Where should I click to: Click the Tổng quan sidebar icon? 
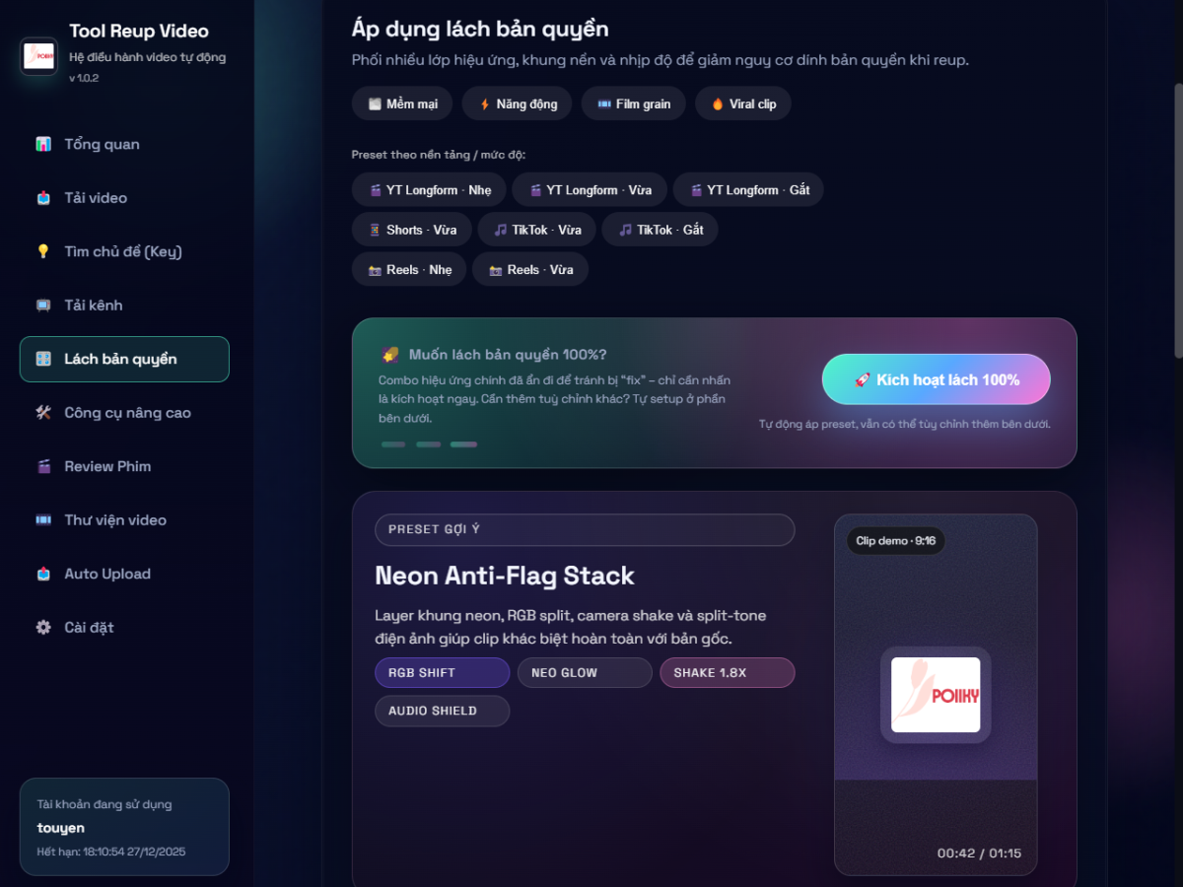[43, 144]
